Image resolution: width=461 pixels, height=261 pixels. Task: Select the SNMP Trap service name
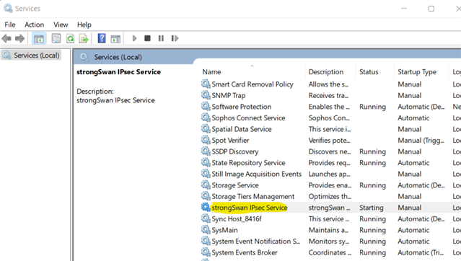tap(229, 95)
